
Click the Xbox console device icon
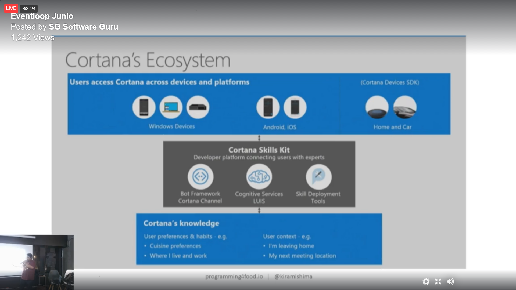(198, 107)
